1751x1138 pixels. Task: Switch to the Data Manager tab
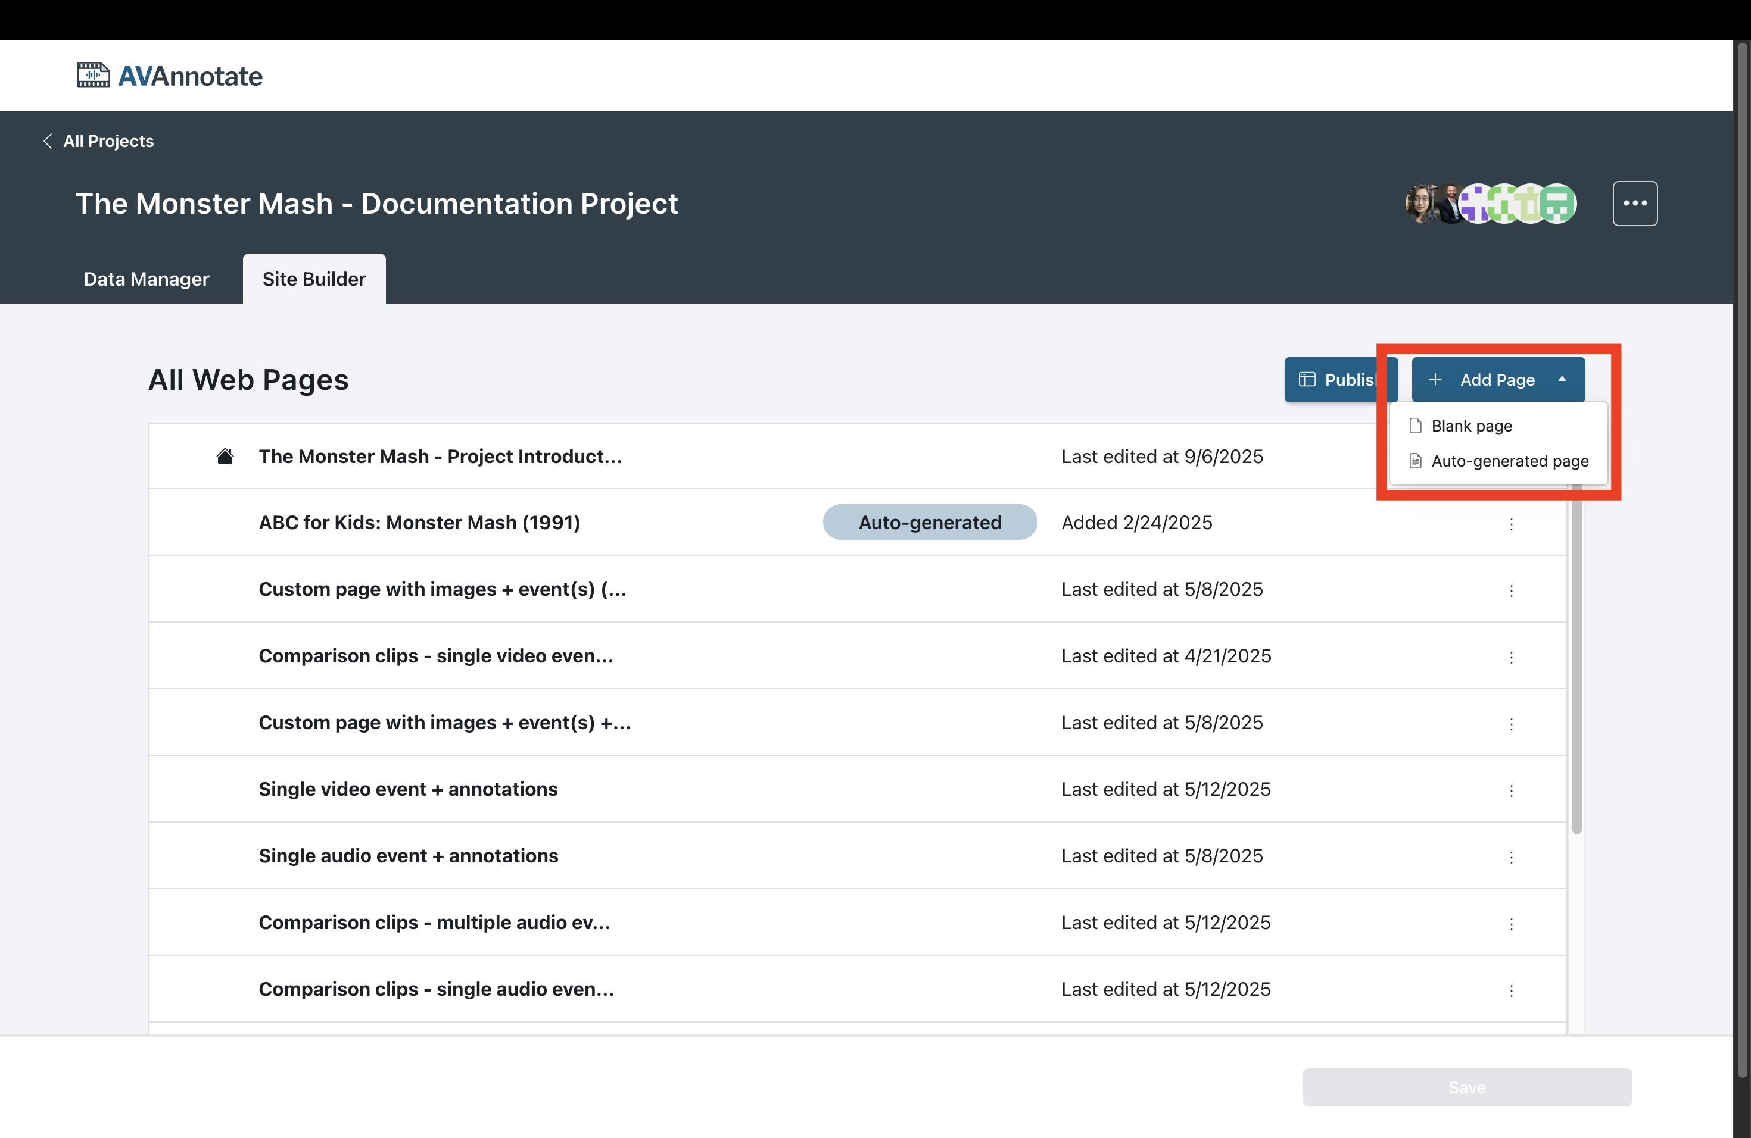[147, 279]
